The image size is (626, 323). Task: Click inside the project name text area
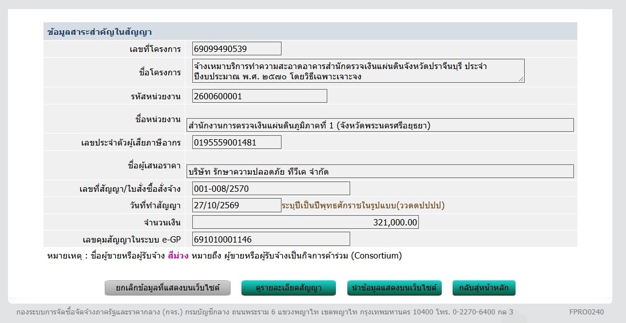358,71
